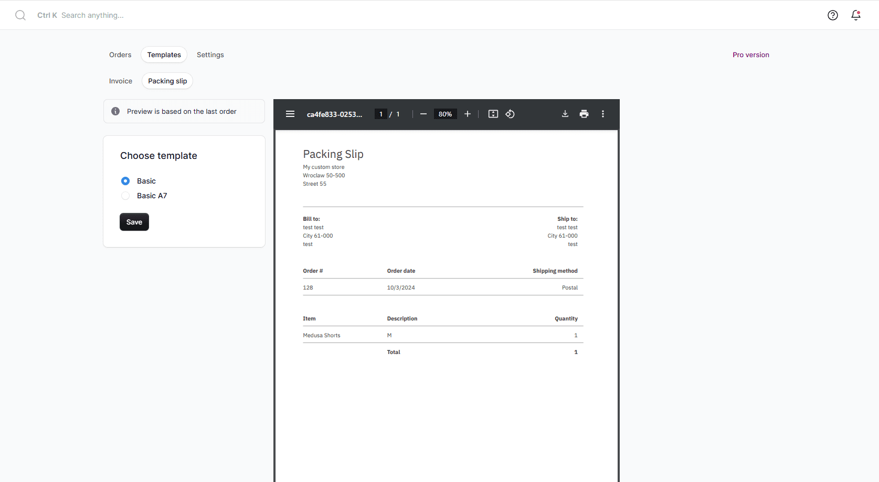Switch to the Orders tab
Screen dimensions: 879x482
click(120, 55)
